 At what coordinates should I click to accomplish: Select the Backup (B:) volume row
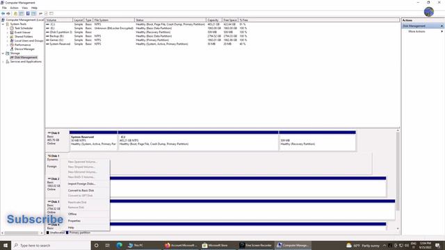click(x=146, y=36)
